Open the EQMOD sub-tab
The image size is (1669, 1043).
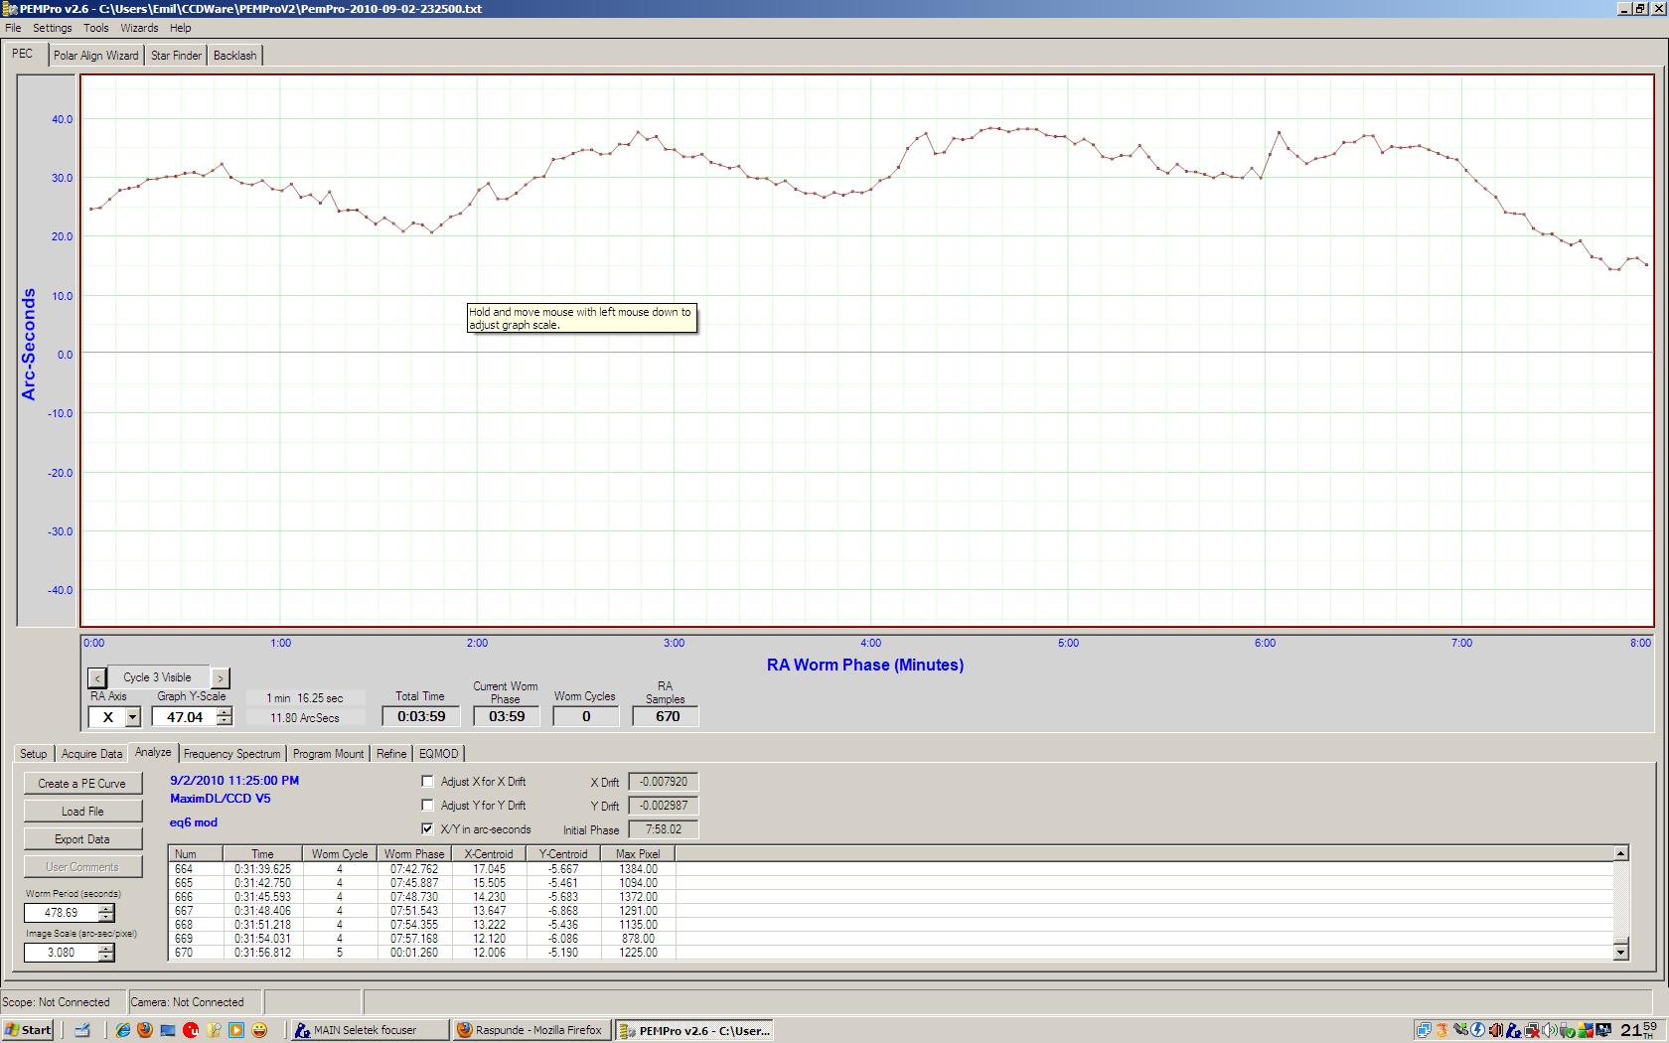coord(438,754)
